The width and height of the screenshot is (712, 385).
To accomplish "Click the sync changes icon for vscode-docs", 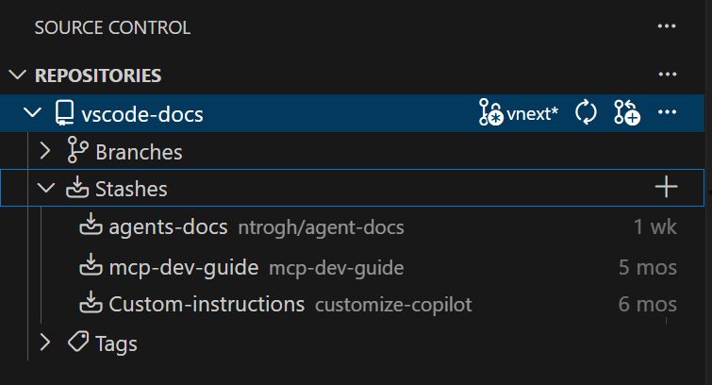I will (586, 114).
